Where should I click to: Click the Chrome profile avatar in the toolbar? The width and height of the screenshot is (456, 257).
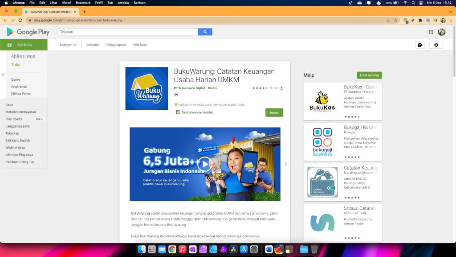coord(443,20)
